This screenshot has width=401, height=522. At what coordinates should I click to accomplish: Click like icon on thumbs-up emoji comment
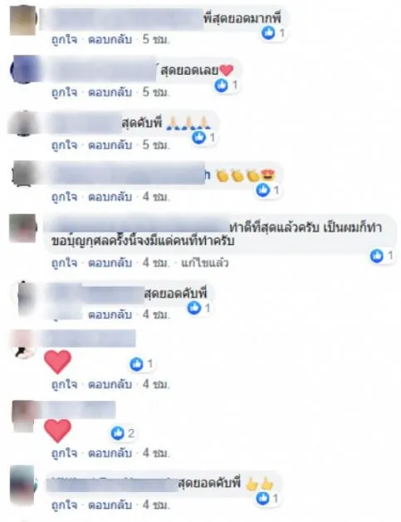click(x=263, y=499)
